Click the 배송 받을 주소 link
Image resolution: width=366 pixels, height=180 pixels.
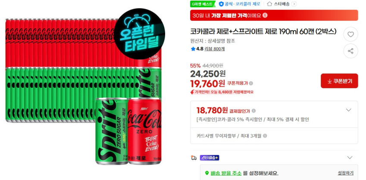226,173
